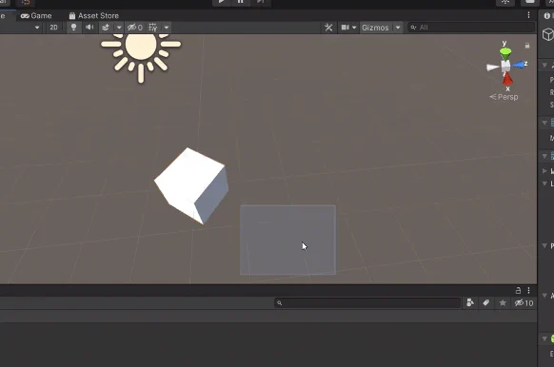
Task: Click the Pause button
Action: click(x=240, y=2)
